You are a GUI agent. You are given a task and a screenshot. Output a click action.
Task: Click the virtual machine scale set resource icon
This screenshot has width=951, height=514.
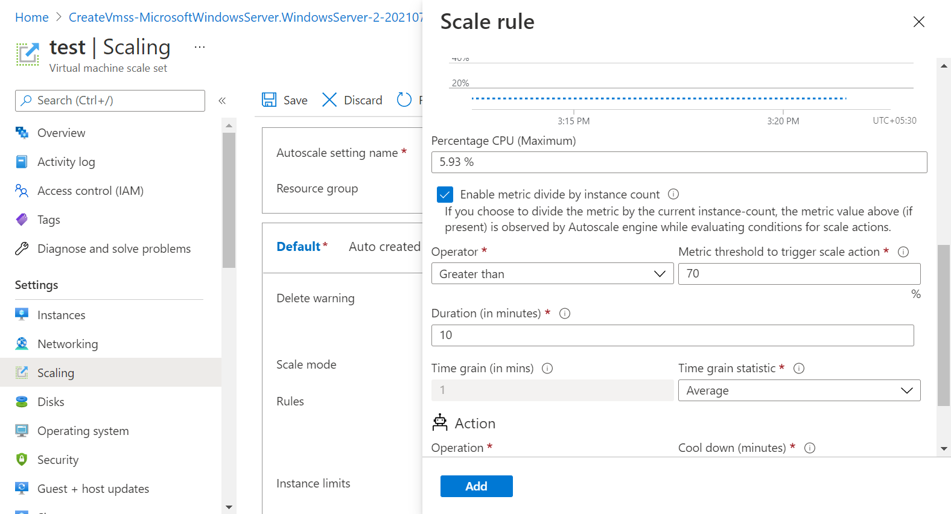[28, 54]
